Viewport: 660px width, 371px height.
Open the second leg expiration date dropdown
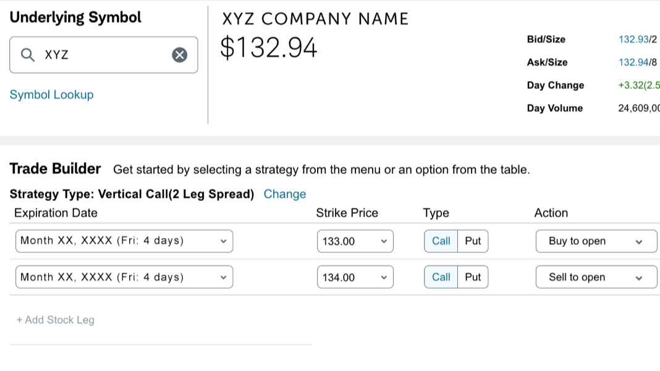124,277
